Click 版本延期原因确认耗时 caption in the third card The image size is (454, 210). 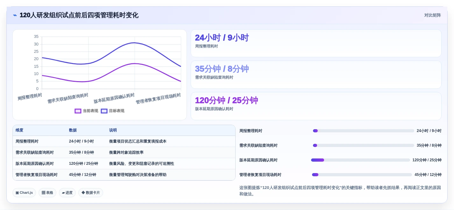214,109
